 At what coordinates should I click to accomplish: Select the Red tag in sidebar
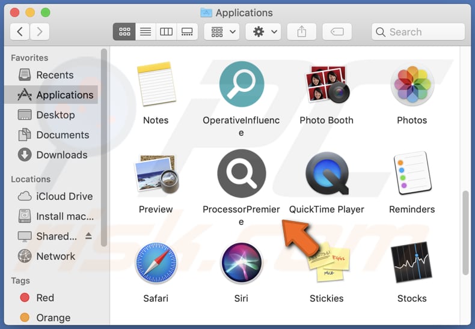click(x=51, y=298)
